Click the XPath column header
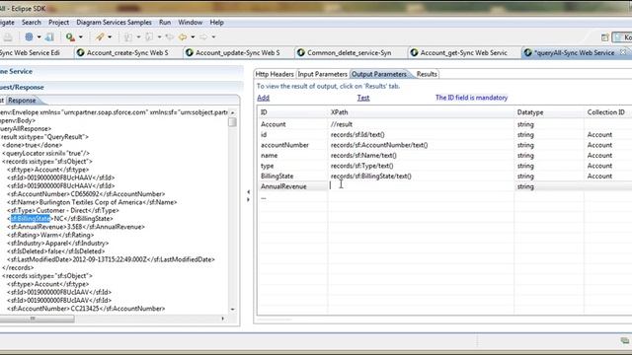Screen dimensions: 632x355 421,112
